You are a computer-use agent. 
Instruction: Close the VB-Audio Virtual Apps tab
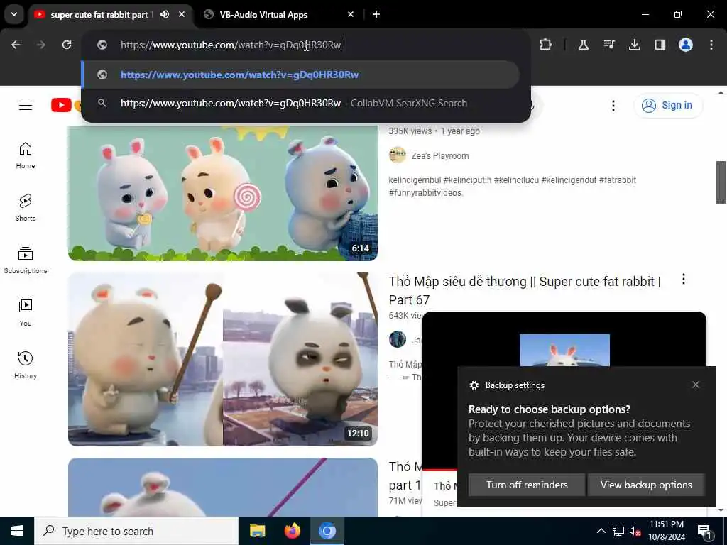click(x=351, y=14)
